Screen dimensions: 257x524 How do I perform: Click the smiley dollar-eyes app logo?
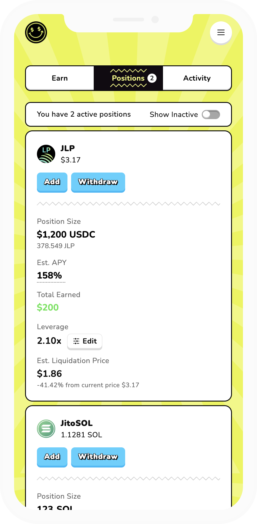[36, 32]
